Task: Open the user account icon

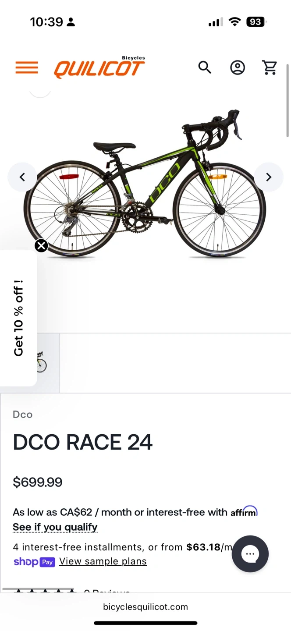Action: [238, 67]
